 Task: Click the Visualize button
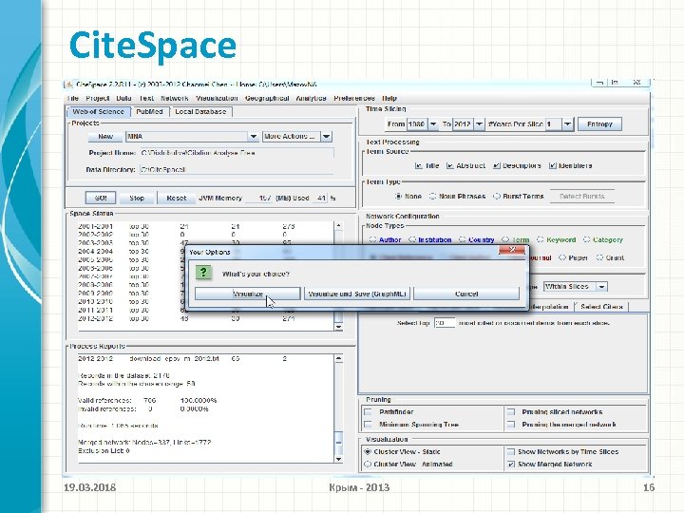pos(247,294)
